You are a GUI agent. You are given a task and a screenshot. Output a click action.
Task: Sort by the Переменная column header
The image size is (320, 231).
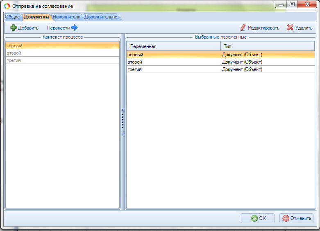click(173, 46)
